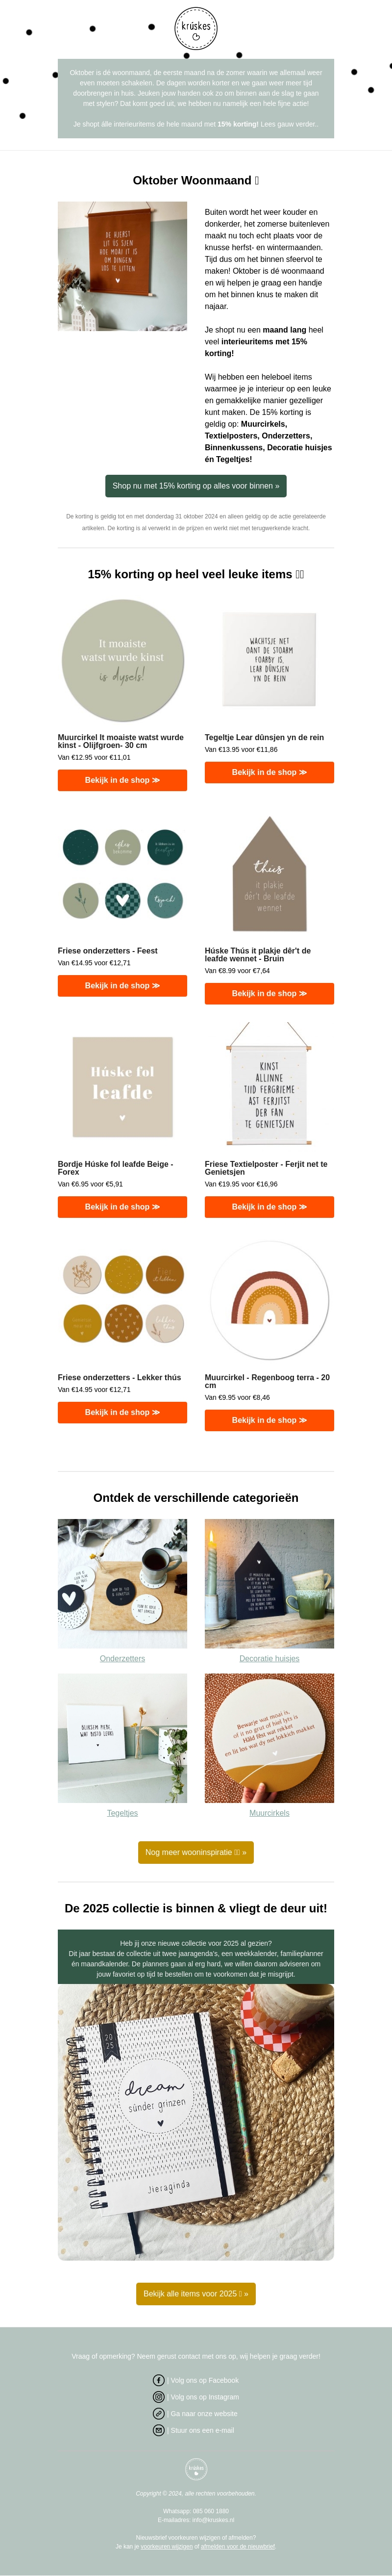Image resolution: width=392 pixels, height=2576 pixels.
Task: Open shop for Muurcirkel Olijfgroen product
Action: (x=122, y=780)
